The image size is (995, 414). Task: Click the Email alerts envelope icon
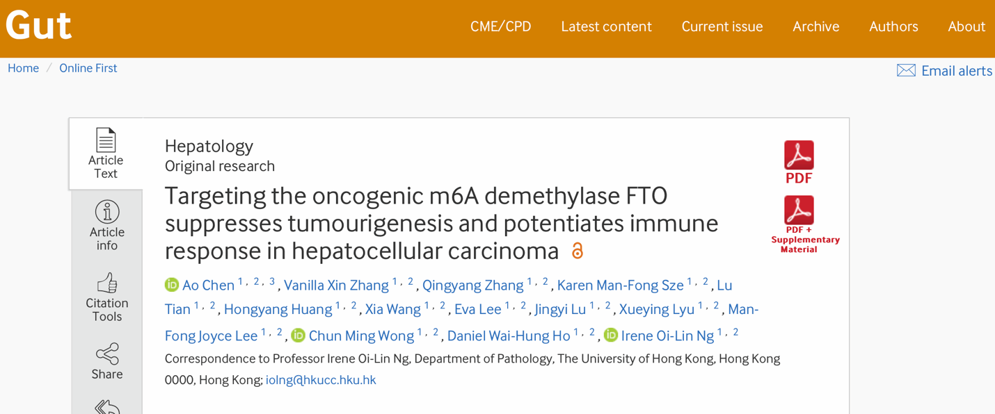coord(906,71)
